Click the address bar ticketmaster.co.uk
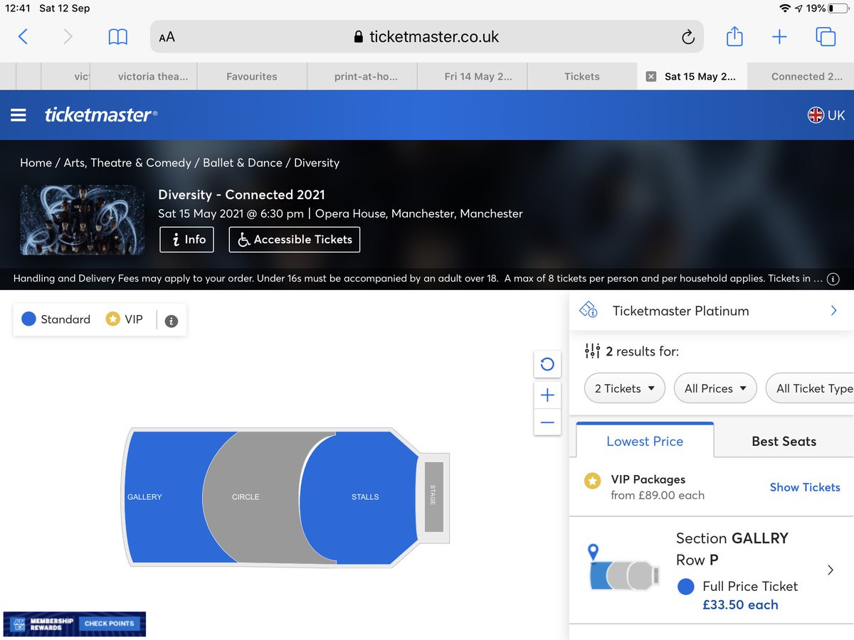 pyautogui.click(x=426, y=37)
